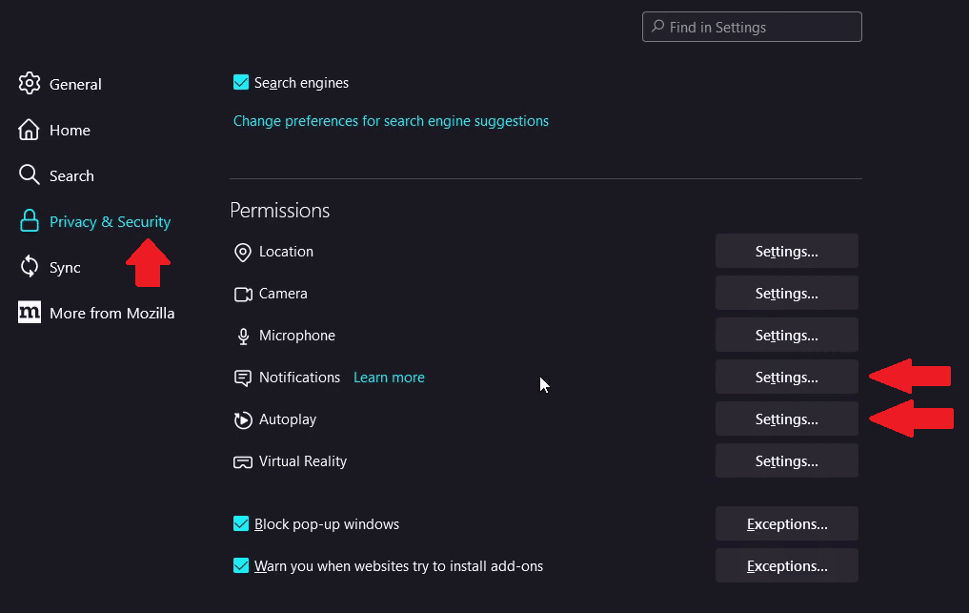Open pop-up windows Exceptions

click(786, 524)
